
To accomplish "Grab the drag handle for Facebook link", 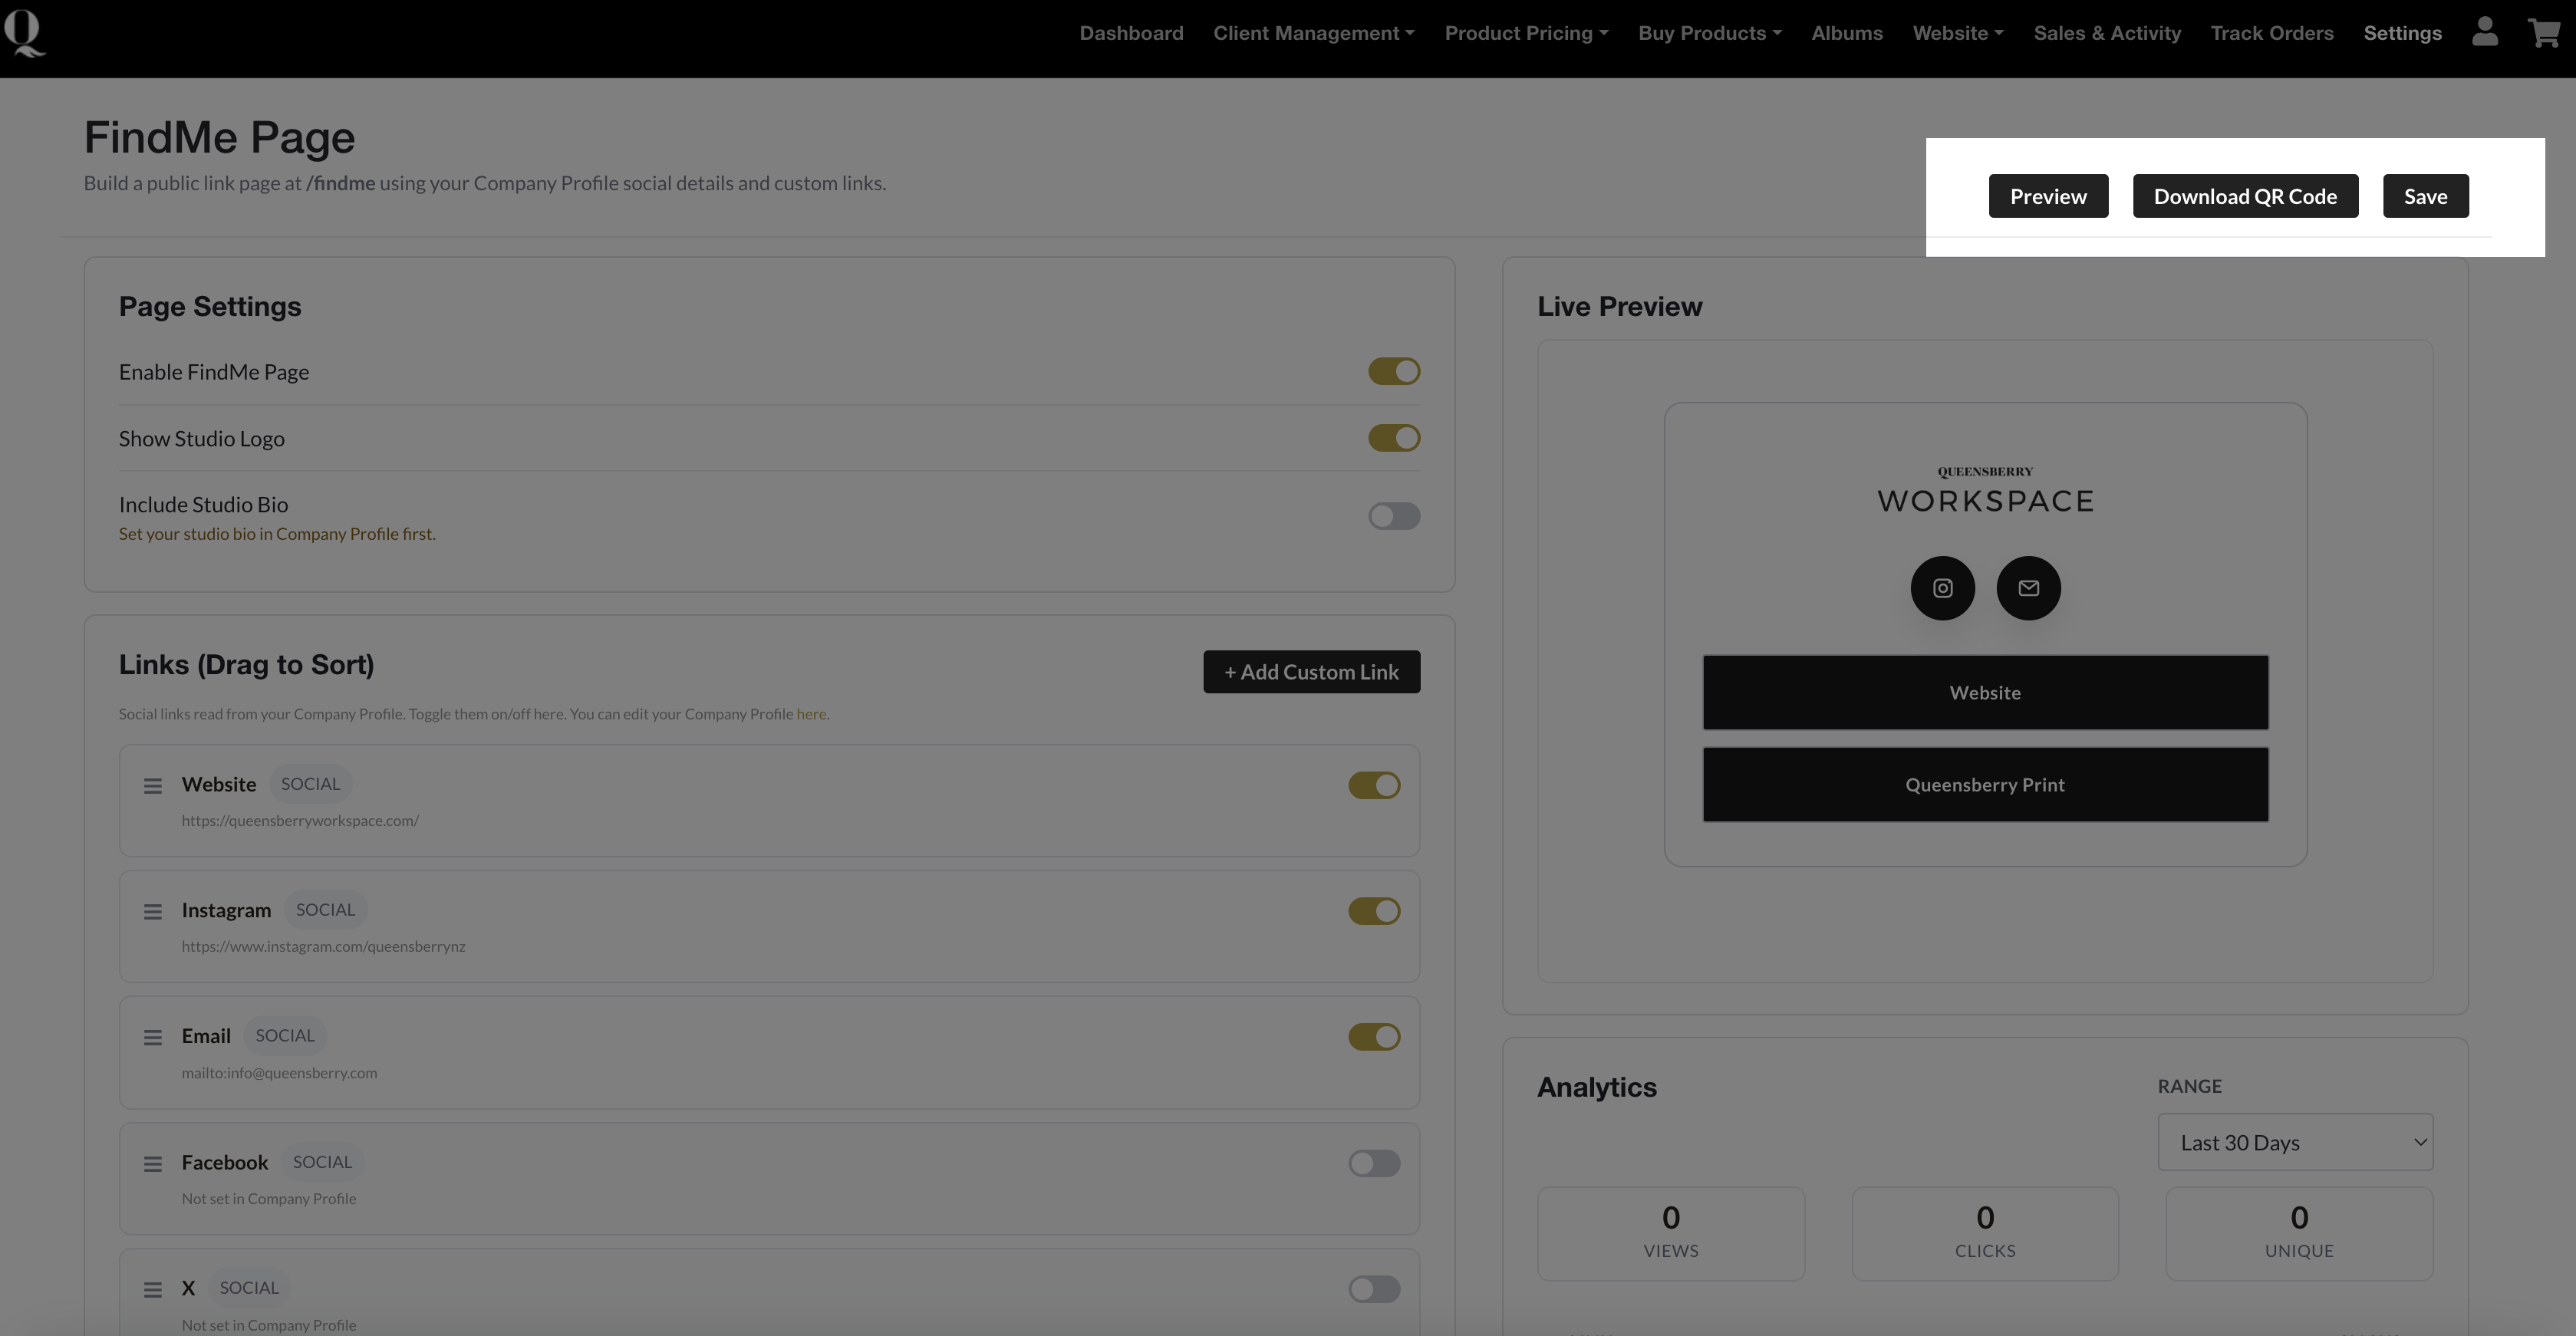I will tap(152, 1164).
